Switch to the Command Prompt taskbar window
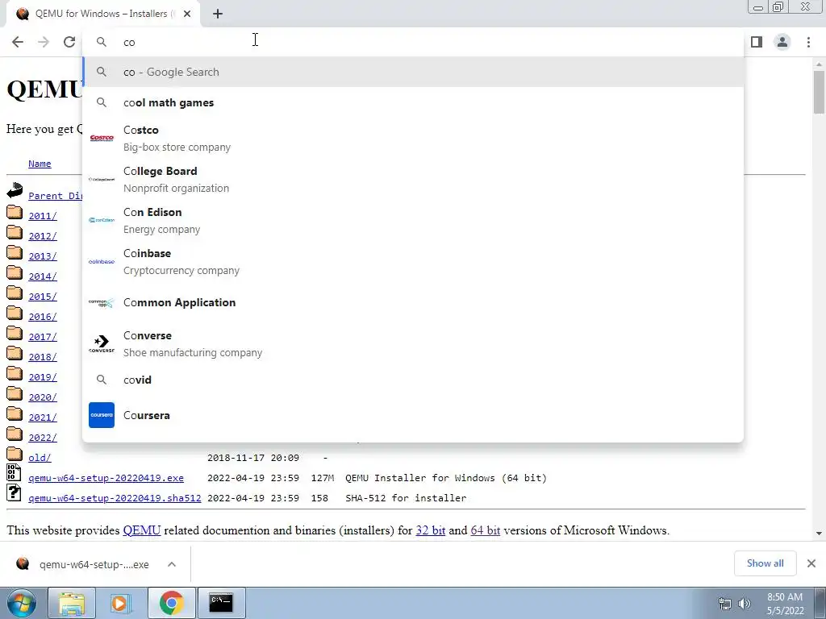Screen dimensions: 826x619 click(221, 603)
